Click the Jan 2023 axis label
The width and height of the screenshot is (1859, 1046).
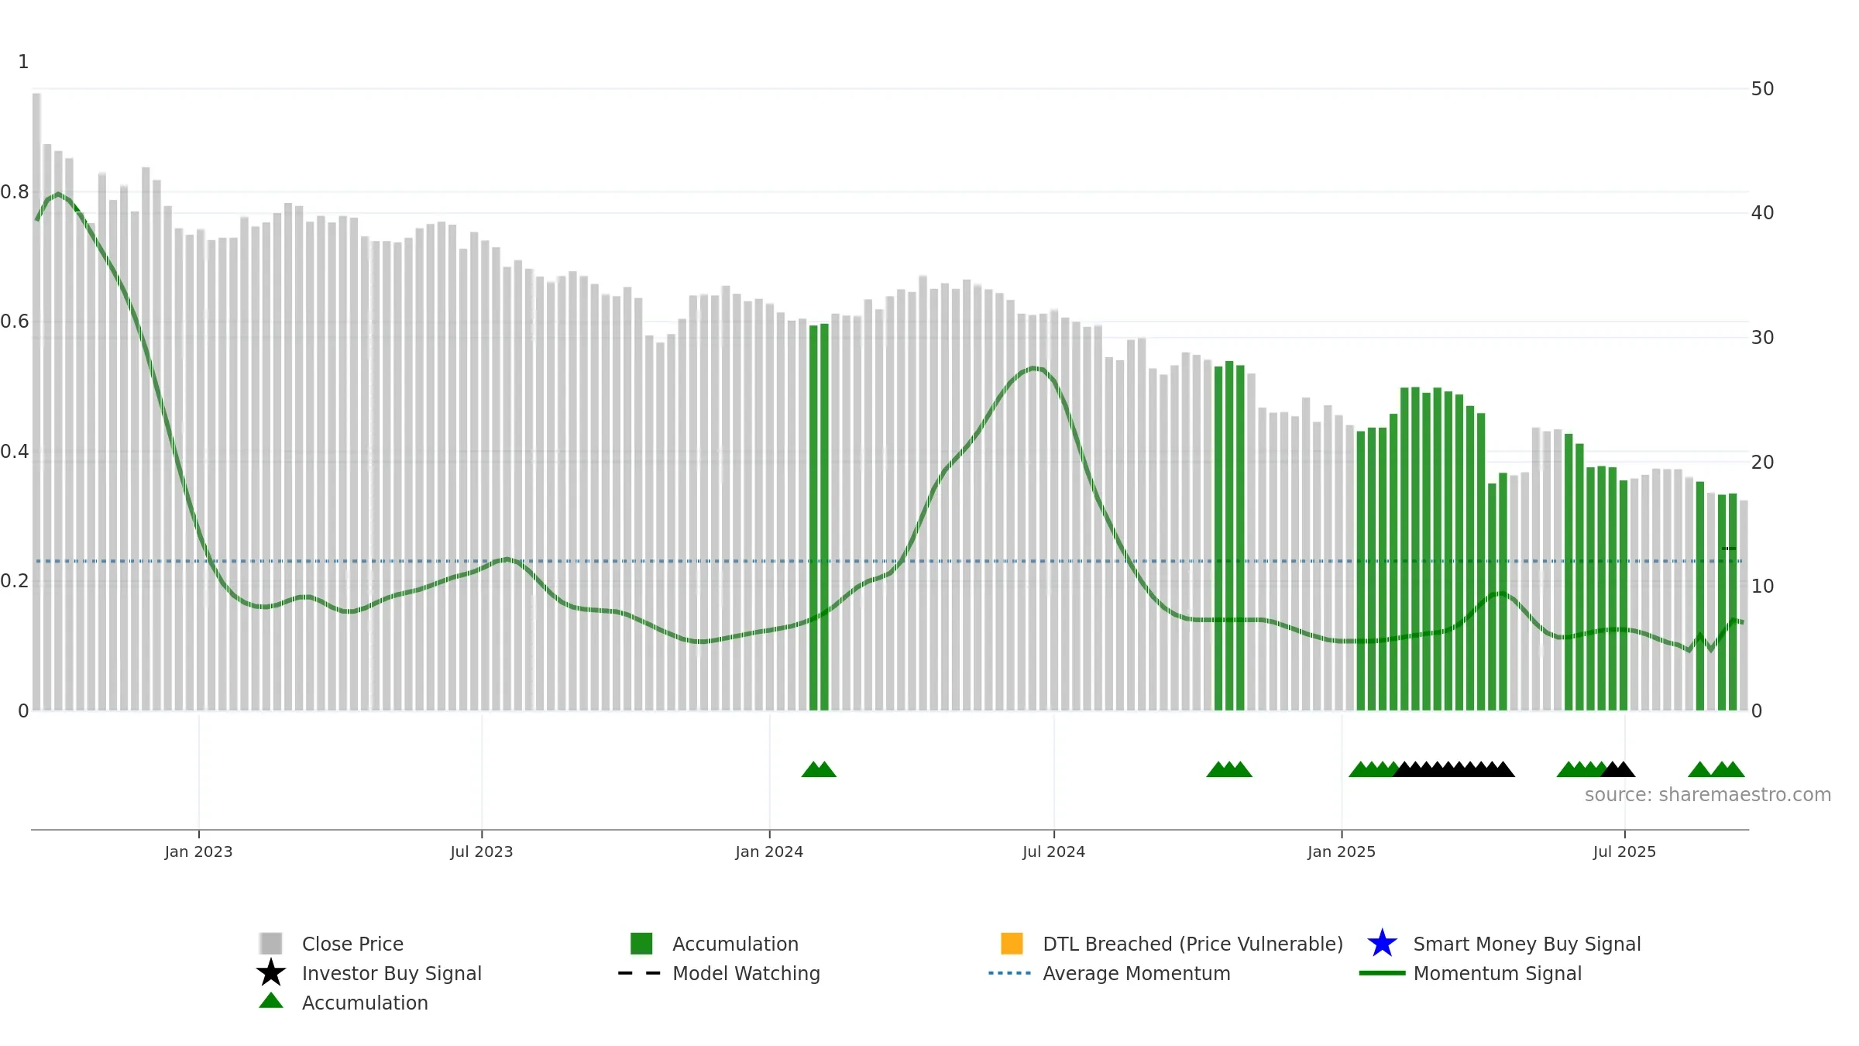pyautogui.click(x=198, y=852)
